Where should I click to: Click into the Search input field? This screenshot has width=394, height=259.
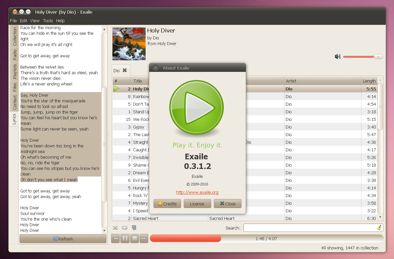pos(310,228)
